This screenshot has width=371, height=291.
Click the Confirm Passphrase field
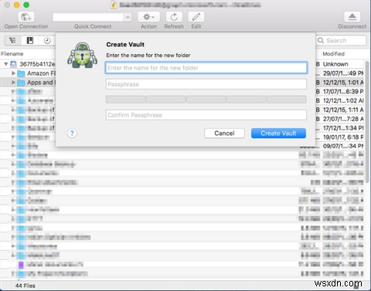206,115
